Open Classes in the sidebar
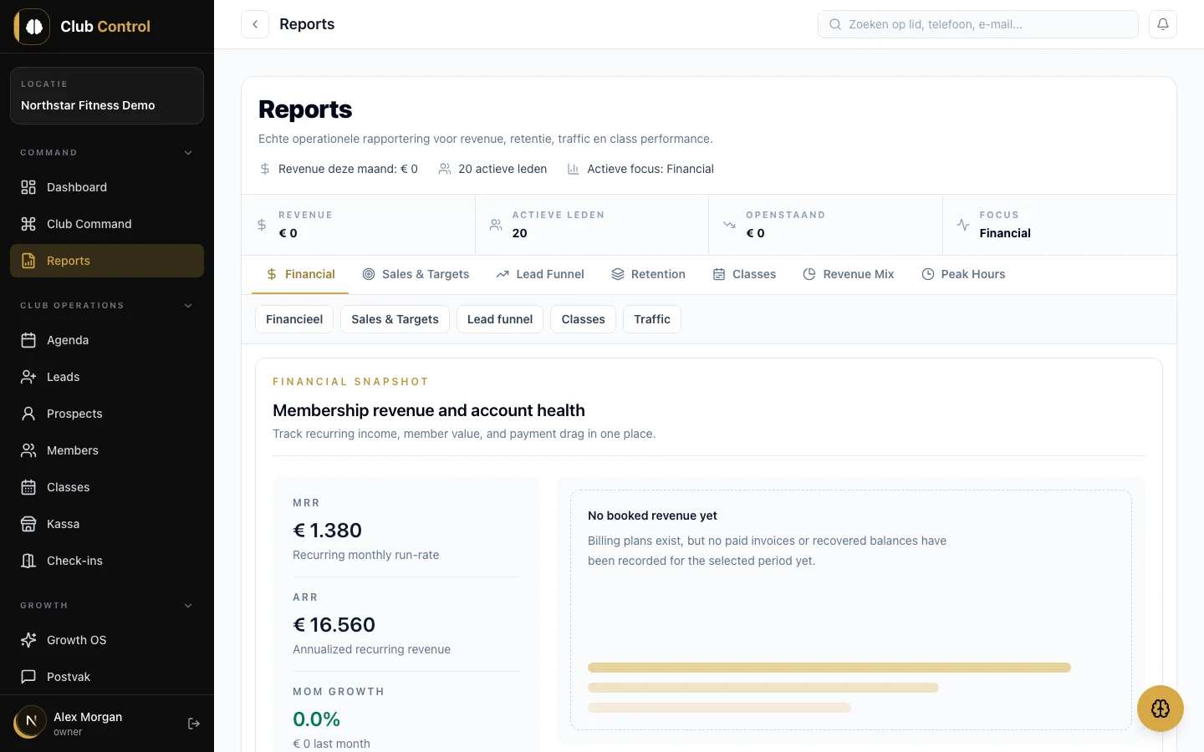 (x=107, y=487)
